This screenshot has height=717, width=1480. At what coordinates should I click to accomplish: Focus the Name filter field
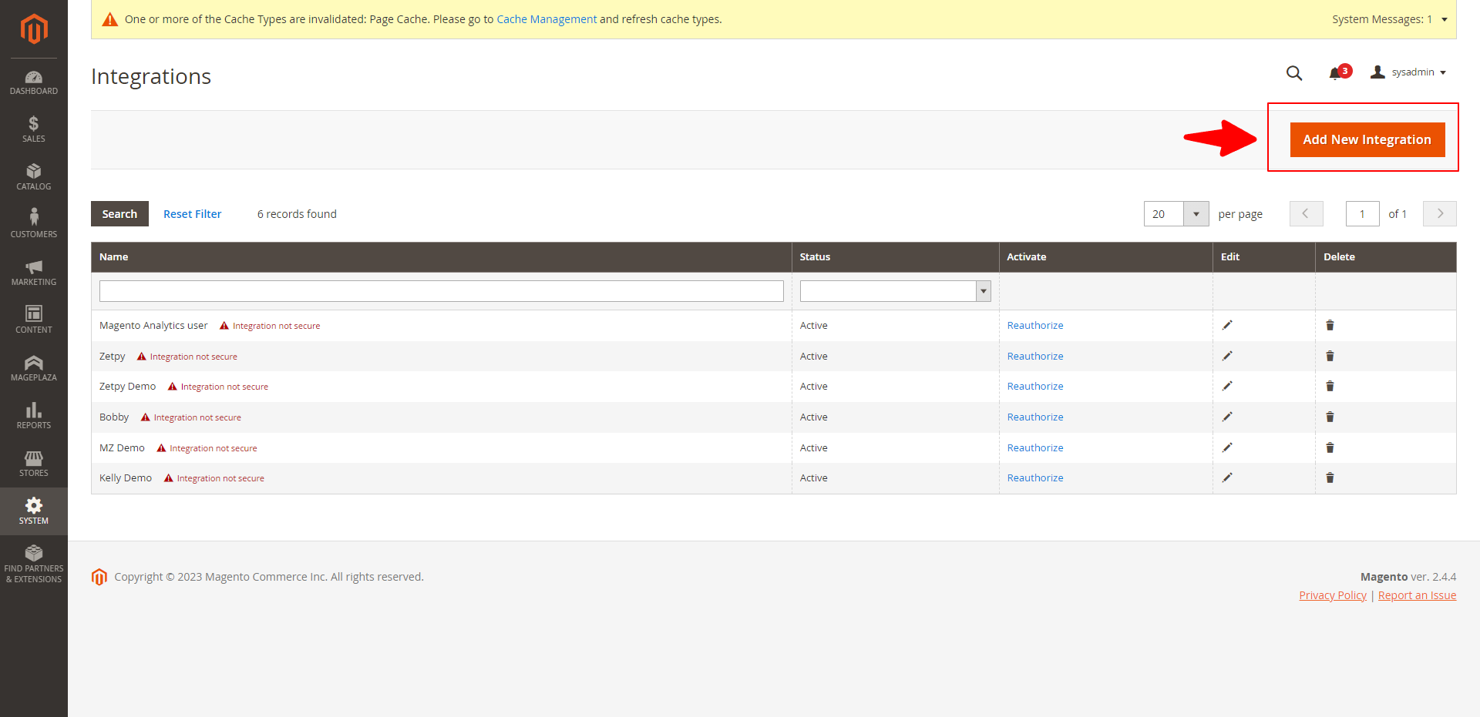click(x=442, y=291)
